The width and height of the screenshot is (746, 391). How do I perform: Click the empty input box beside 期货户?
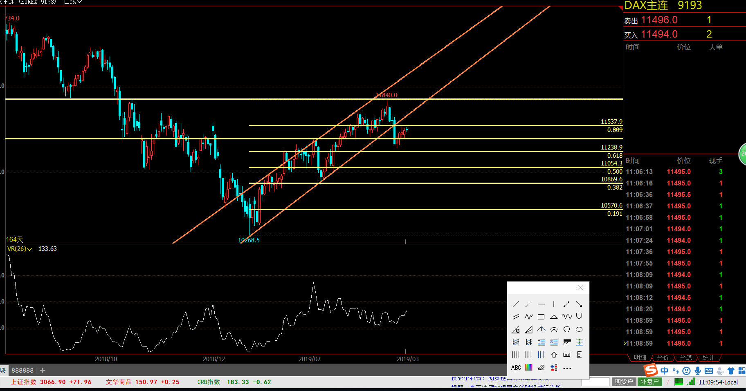point(595,382)
